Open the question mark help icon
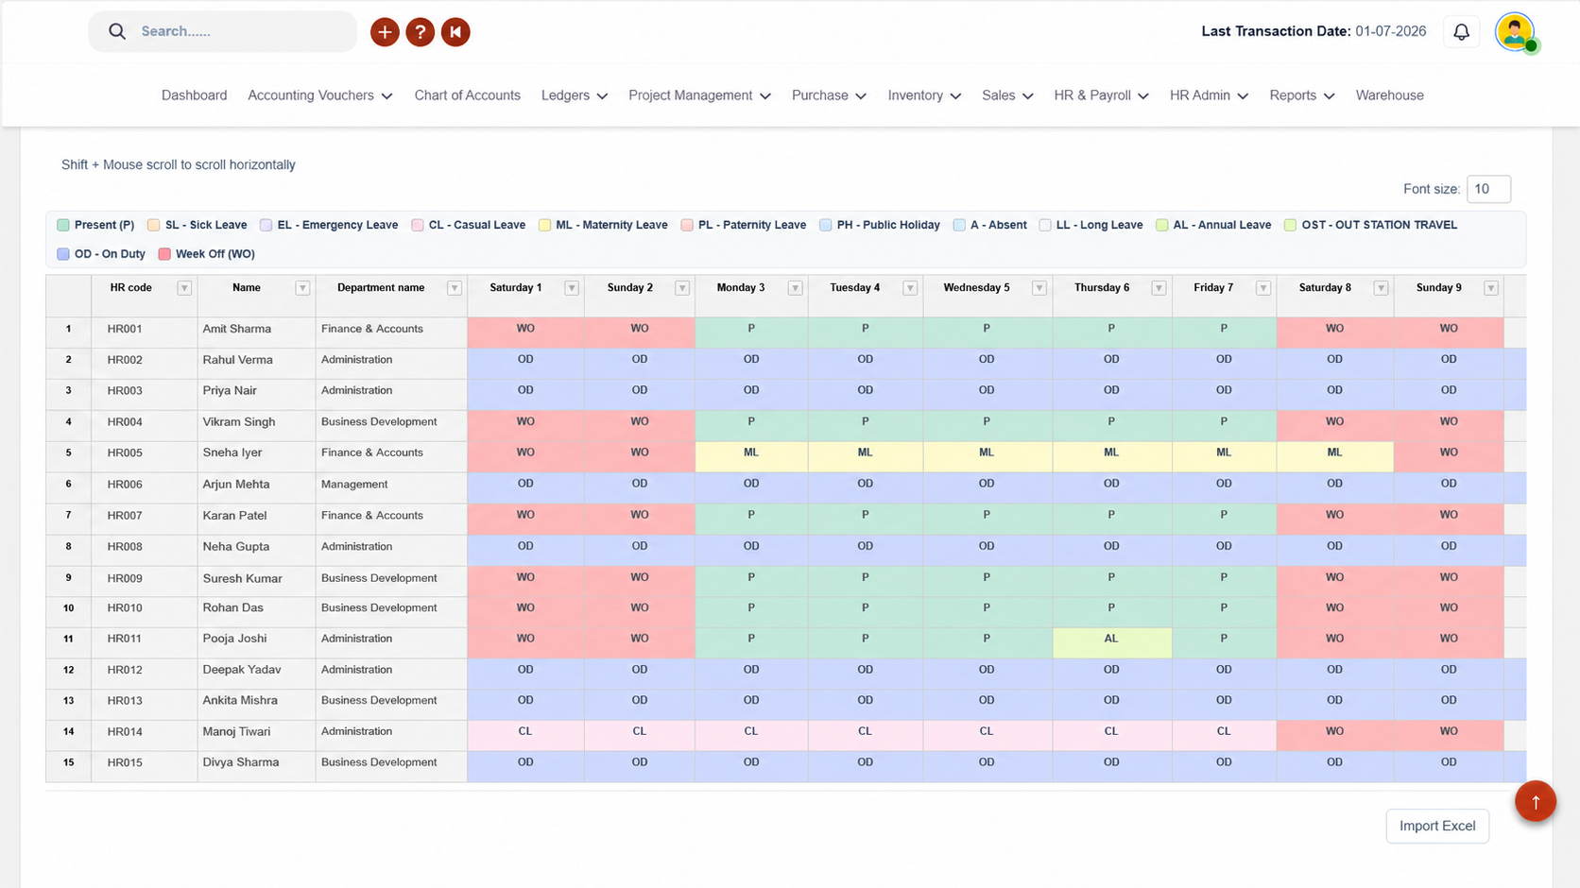 421,32
